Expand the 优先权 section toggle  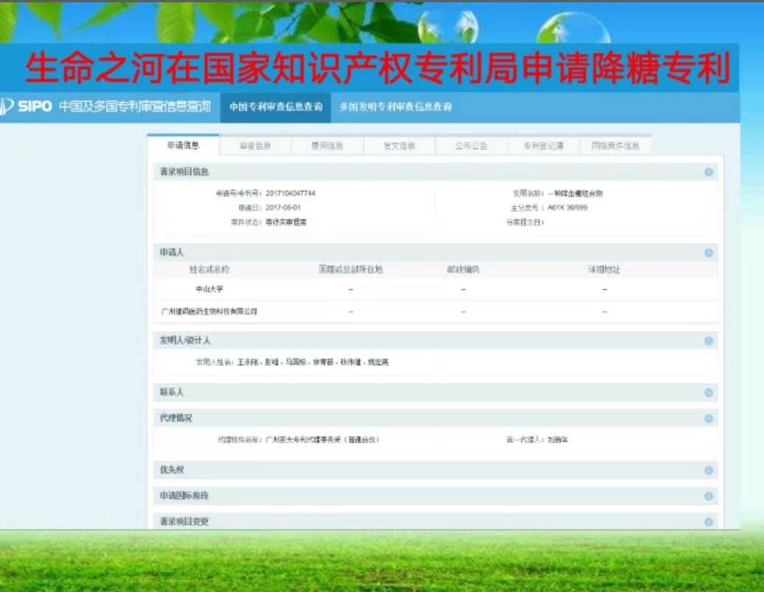709,470
